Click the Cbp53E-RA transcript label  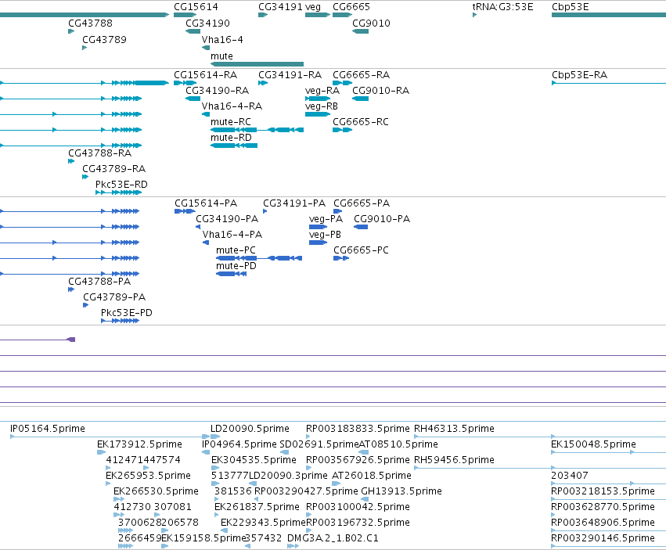[580, 75]
